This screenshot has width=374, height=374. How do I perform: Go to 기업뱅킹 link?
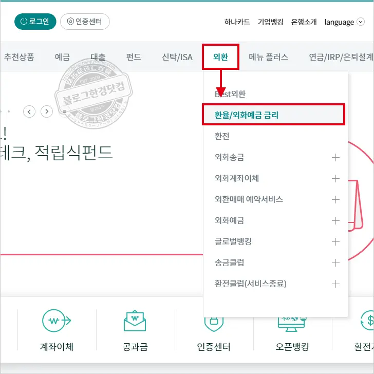[x=270, y=22]
